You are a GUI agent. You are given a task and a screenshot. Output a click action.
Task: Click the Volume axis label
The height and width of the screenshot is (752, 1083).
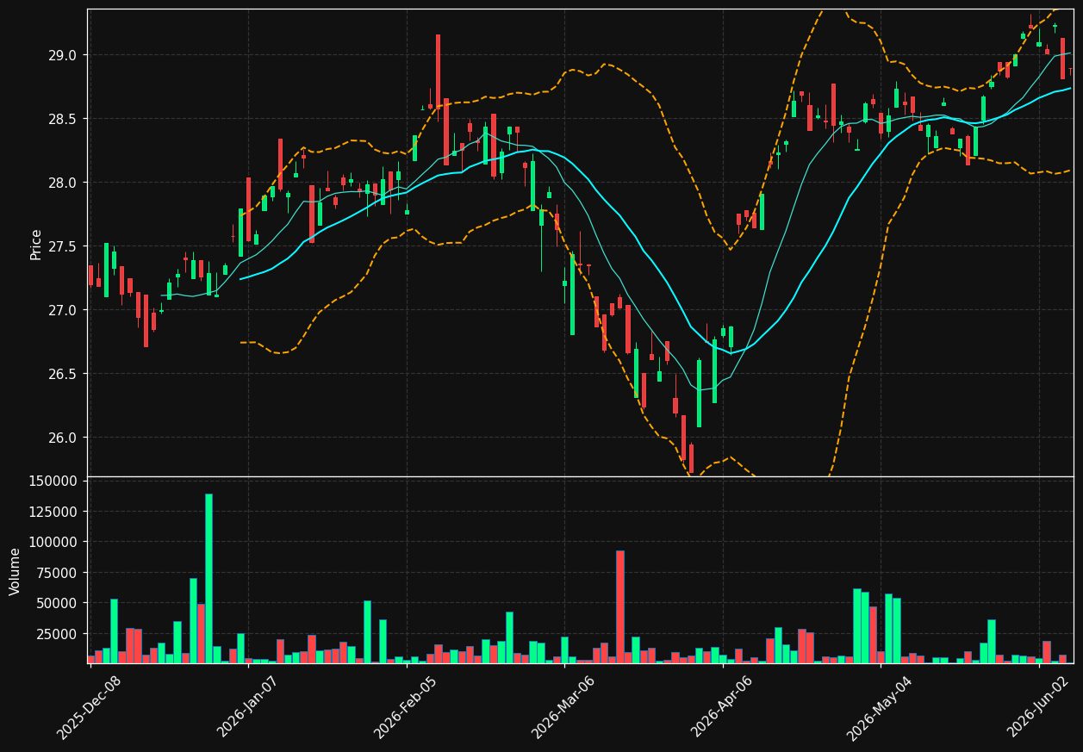(16, 571)
